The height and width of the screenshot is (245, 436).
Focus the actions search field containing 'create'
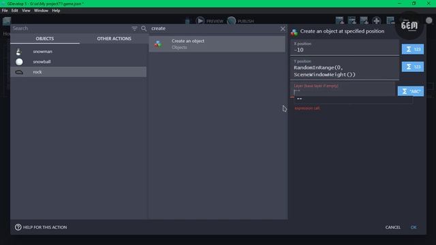pyautogui.click(x=214, y=29)
